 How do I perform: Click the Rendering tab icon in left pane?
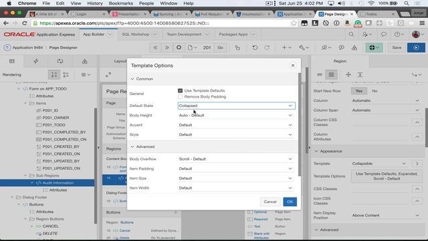[12, 61]
